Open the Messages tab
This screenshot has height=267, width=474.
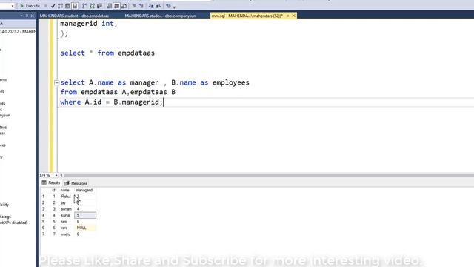coord(76,183)
